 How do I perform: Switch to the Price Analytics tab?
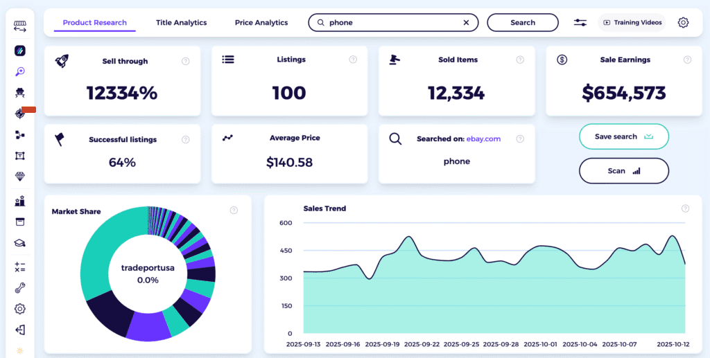pos(261,23)
